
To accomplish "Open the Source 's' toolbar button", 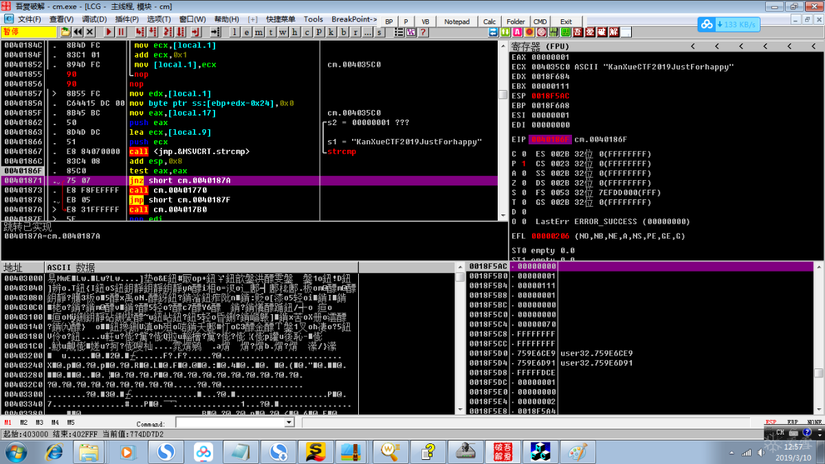I will pyautogui.click(x=379, y=32).
